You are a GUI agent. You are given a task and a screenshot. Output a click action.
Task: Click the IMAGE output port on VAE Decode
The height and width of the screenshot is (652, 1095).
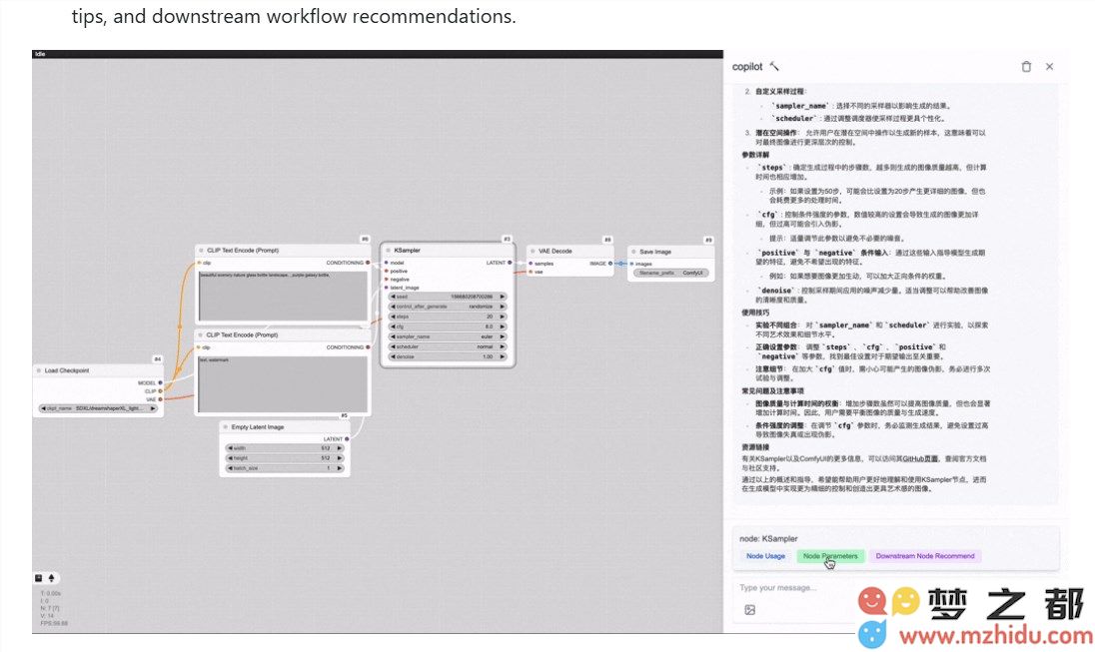610,264
